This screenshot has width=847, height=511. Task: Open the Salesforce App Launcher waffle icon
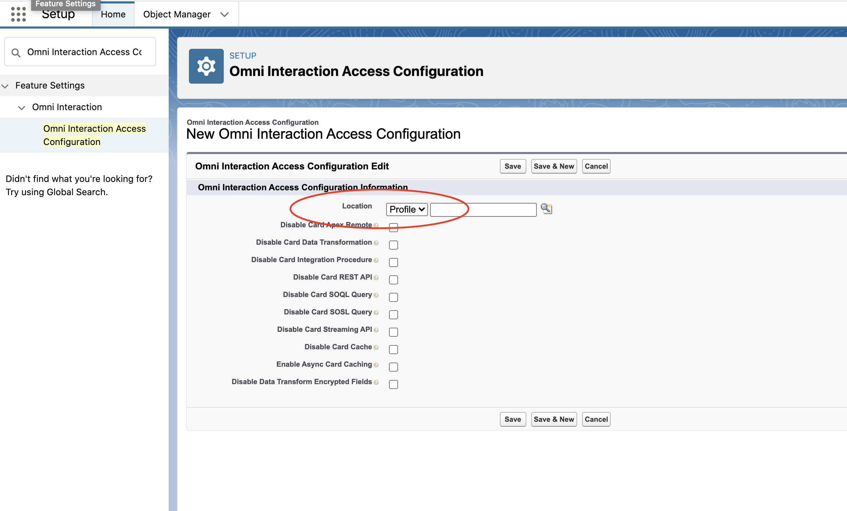coord(18,14)
